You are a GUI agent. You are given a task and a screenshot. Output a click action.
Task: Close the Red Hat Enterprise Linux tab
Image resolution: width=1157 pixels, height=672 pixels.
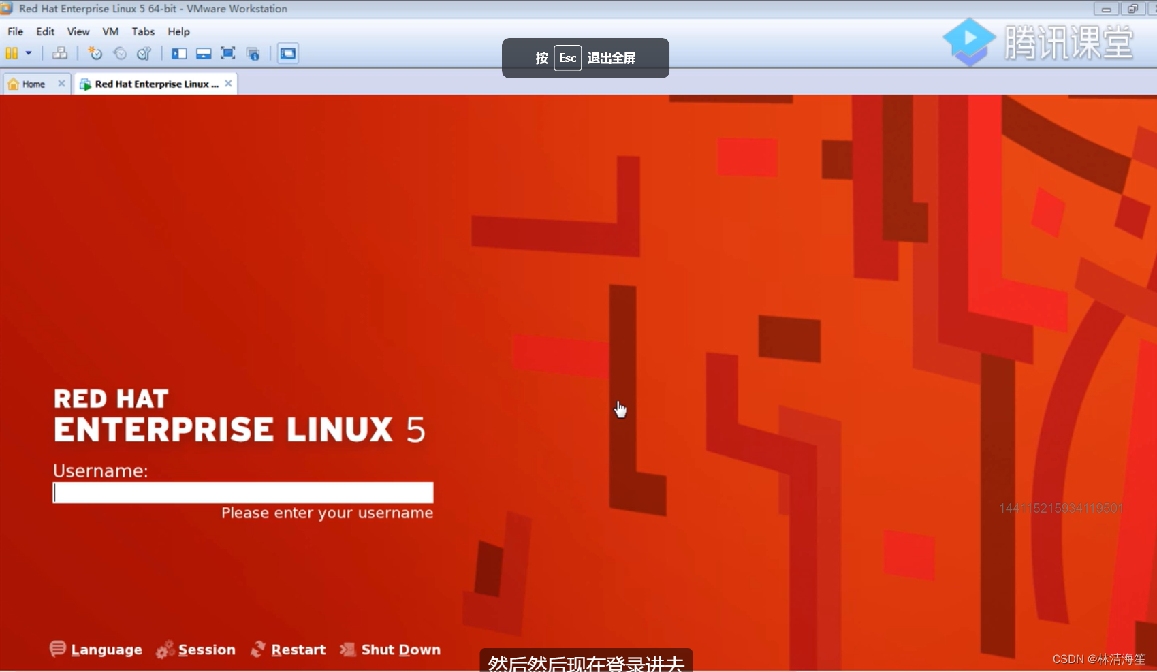click(x=228, y=83)
